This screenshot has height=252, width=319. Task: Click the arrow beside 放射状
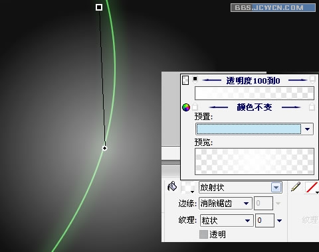click(276, 188)
